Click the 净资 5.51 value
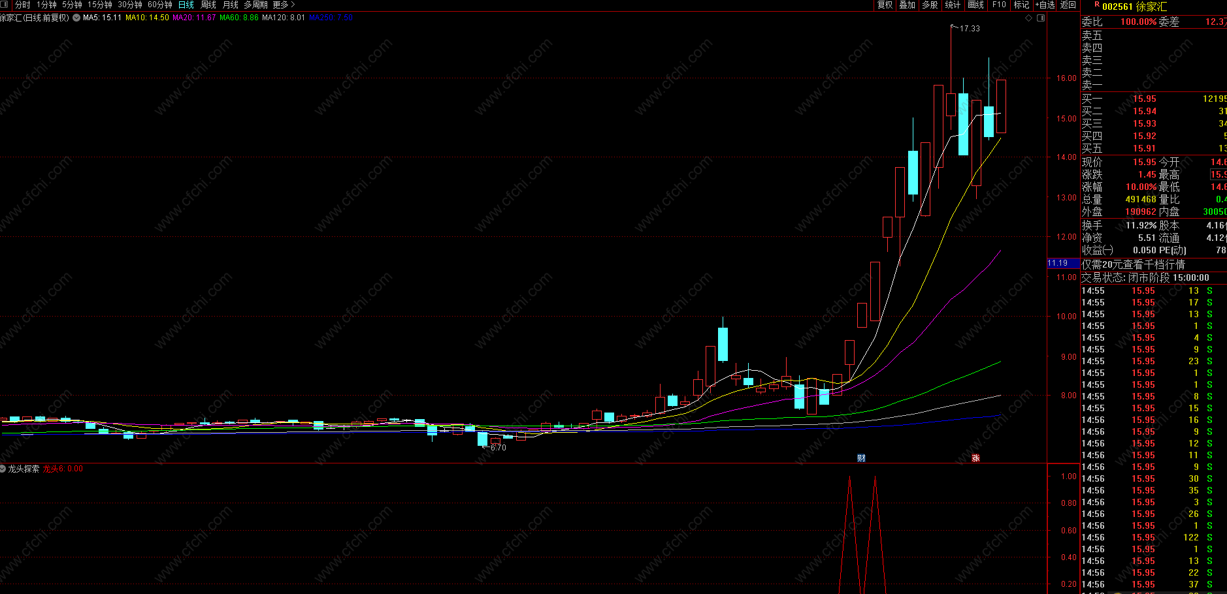Screen dimensions: 1227x594 pos(1147,238)
